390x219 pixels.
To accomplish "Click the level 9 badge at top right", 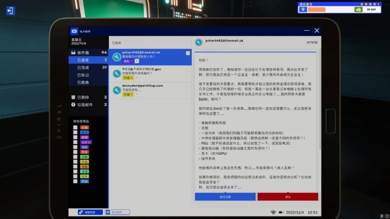I will (303, 9).
